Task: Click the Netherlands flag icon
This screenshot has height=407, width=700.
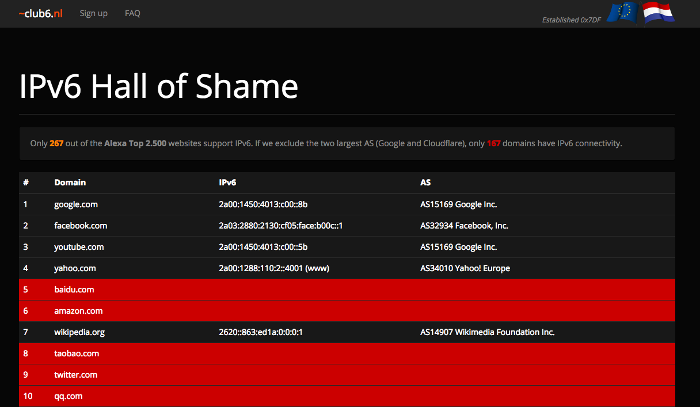Action: pyautogui.click(x=659, y=12)
